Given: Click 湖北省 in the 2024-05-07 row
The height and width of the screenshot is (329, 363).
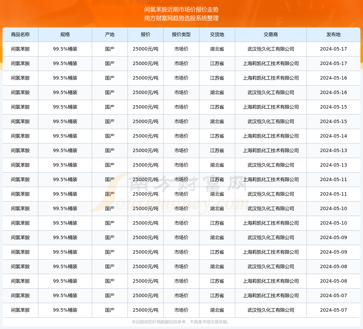Looking at the screenshot, I should click(x=217, y=310).
